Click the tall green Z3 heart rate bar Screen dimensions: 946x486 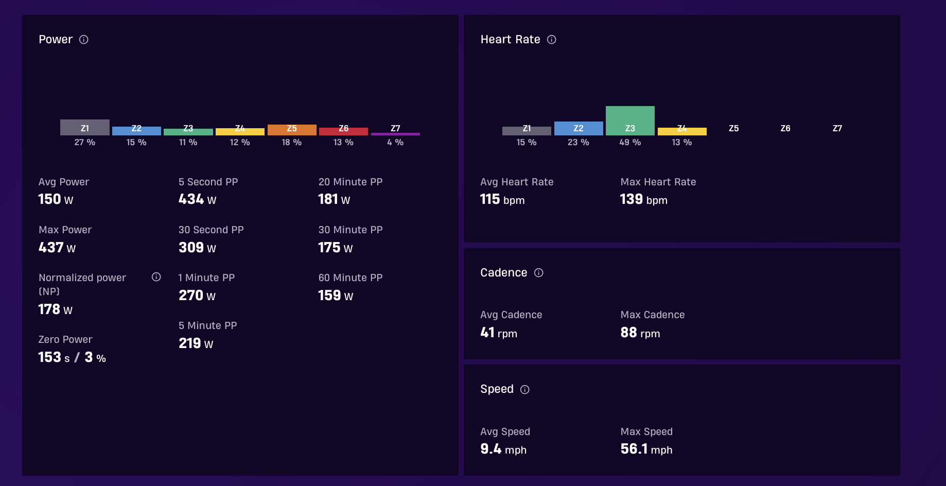630,120
